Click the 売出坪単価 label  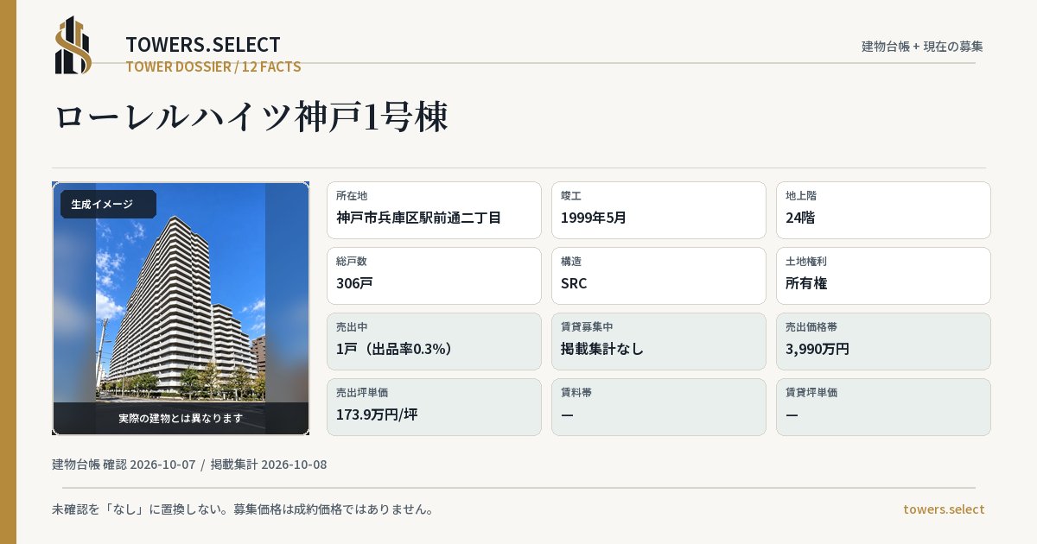pyautogui.click(x=362, y=393)
